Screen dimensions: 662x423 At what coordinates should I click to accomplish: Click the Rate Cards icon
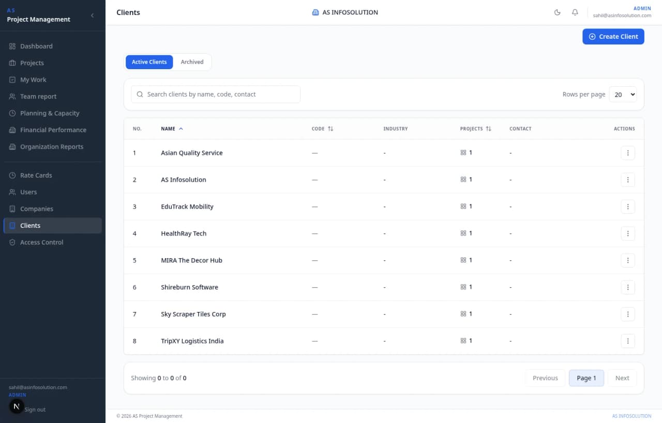pos(12,176)
